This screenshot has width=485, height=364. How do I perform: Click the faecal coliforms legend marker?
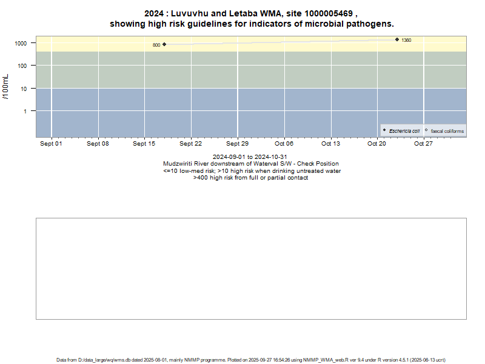coord(426,130)
